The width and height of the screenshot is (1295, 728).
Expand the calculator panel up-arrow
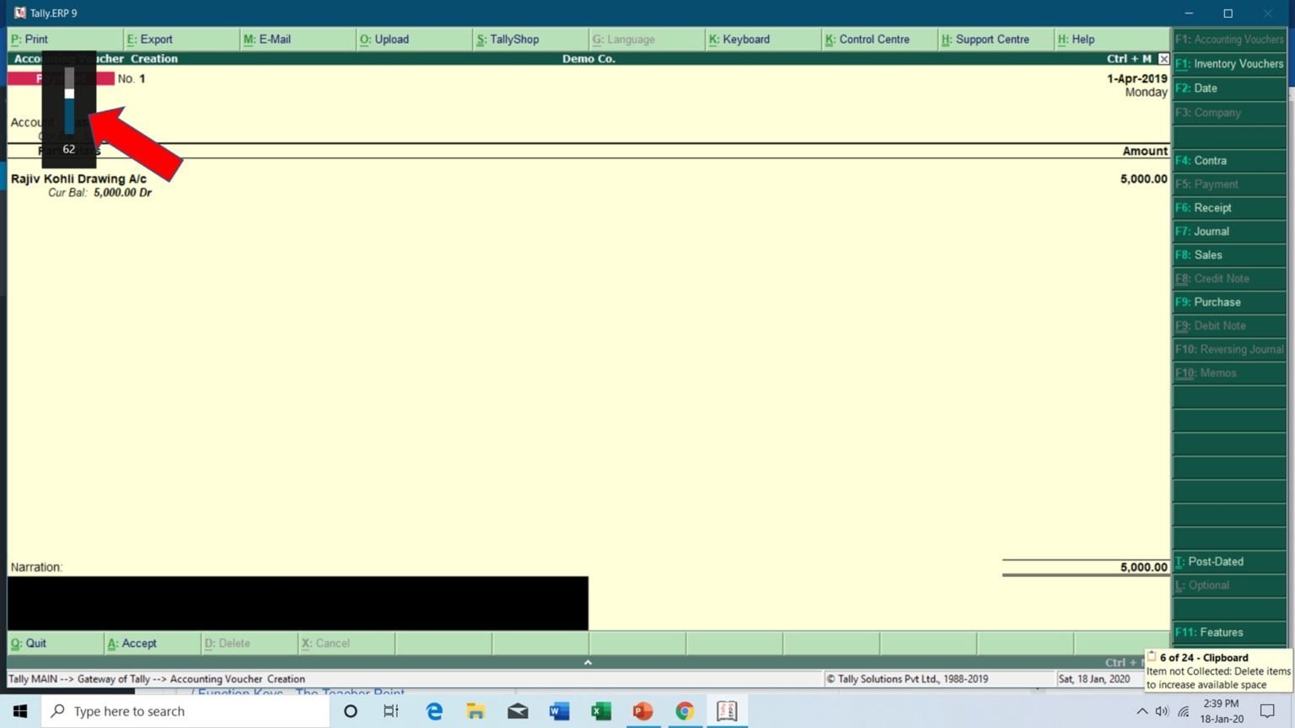tap(588, 662)
